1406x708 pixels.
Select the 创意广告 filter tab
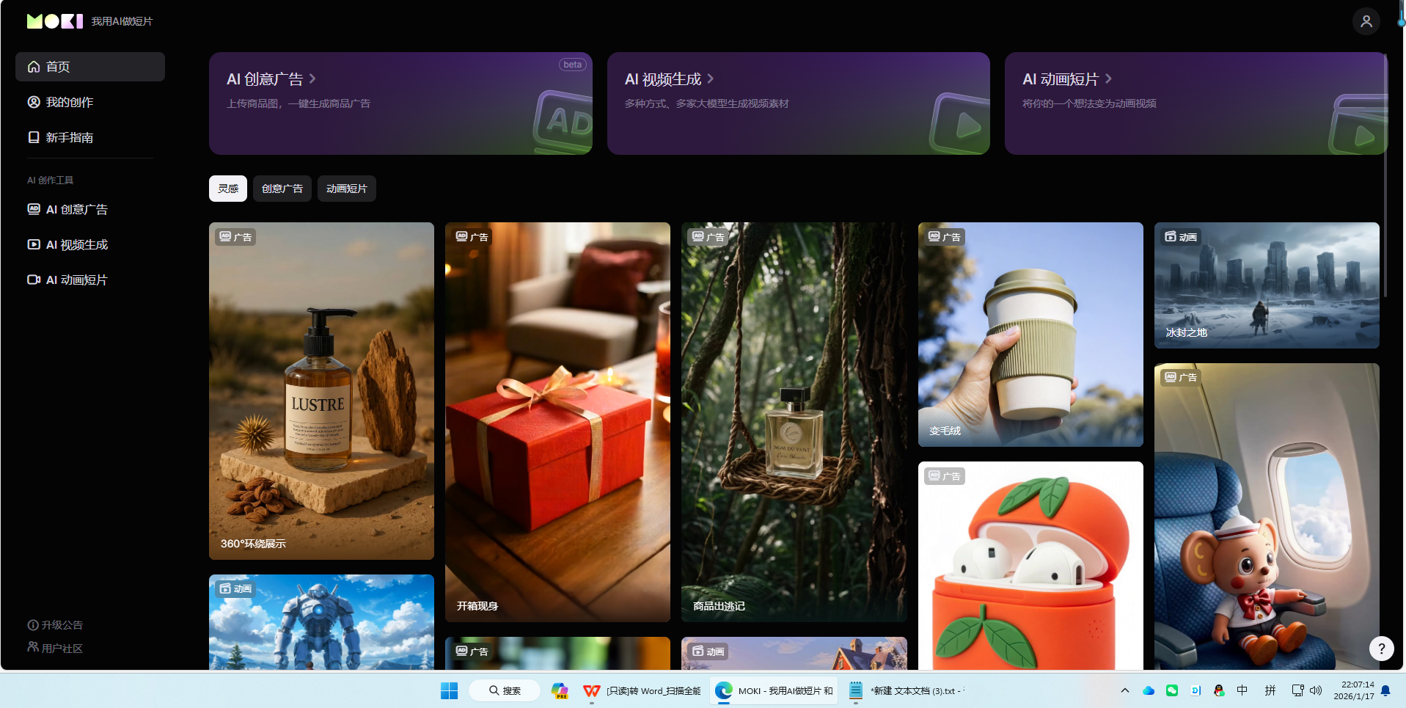point(282,189)
